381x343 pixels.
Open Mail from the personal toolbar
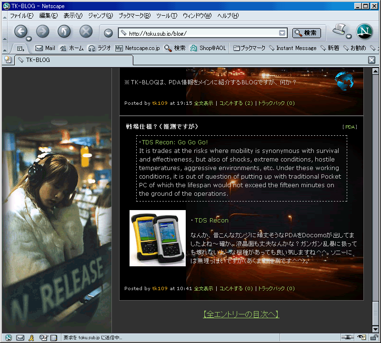click(45, 48)
